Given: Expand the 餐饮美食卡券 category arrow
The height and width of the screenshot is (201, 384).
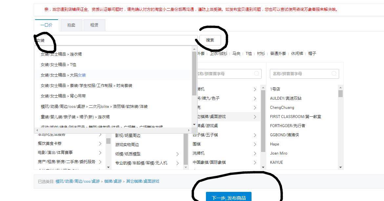Looking at the screenshot, I should coord(100,143).
